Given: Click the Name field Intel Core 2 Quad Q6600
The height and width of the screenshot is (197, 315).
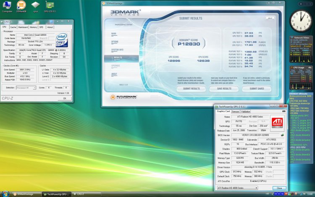Looking at the screenshot, I should tap(35, 35).
